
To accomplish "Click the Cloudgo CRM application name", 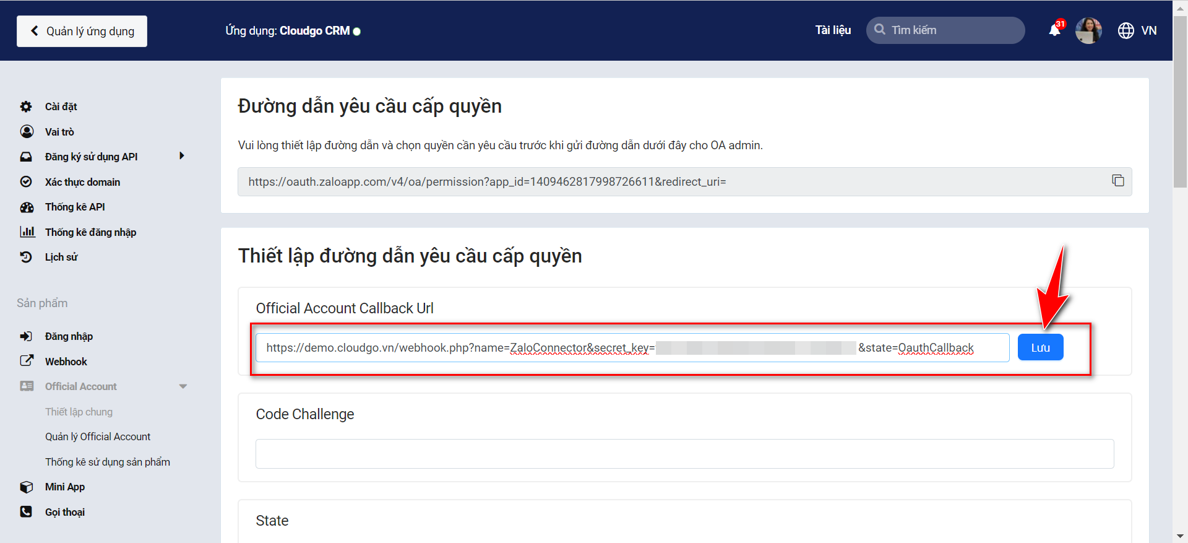I will [314, 30].
